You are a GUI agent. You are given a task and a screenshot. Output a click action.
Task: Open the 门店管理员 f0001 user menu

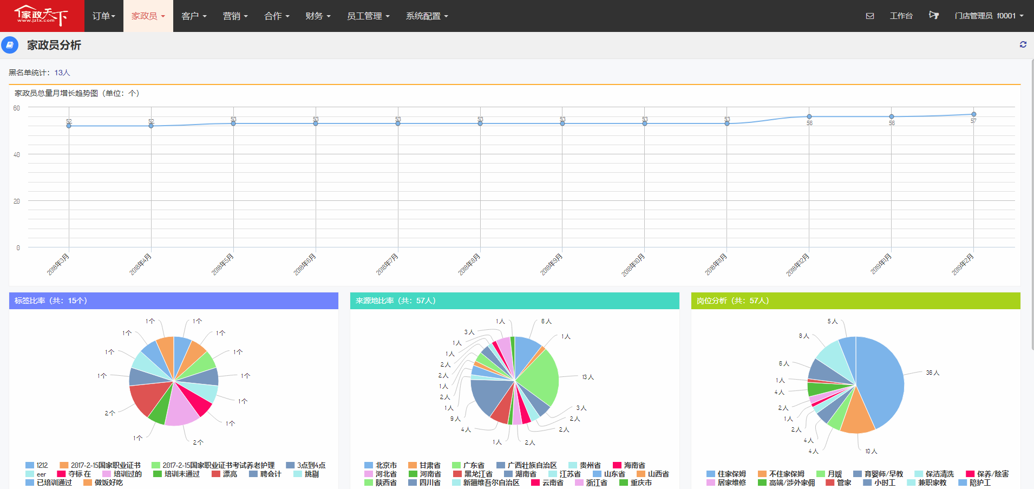click(x=989, y=16)
